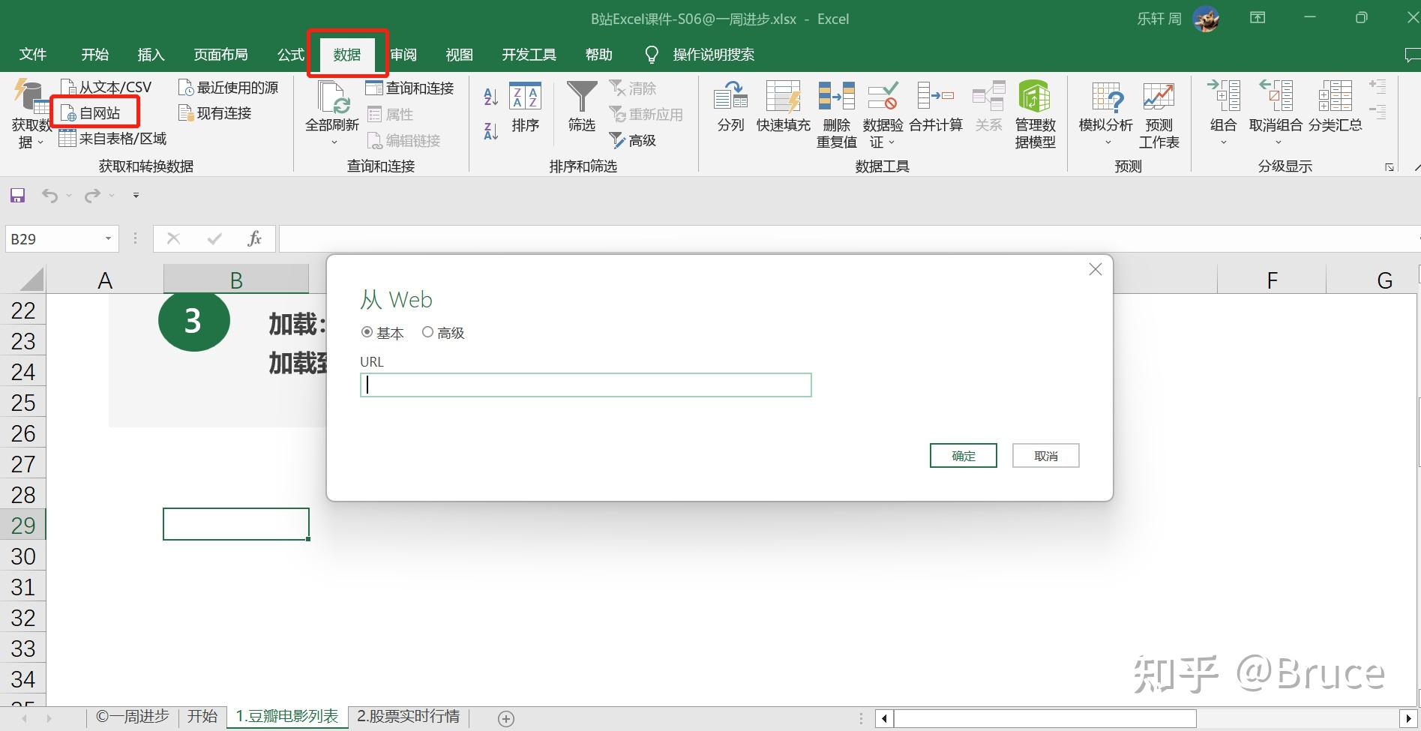Click the 确定 button in the dialog
The image size is (1421, 731).
point(963,455)
